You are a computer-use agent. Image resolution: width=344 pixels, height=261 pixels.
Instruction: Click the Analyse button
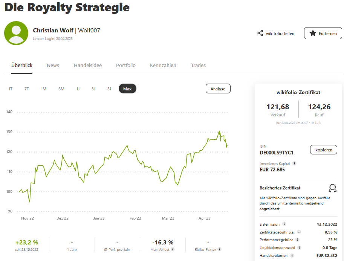click(x=218, y=89)
